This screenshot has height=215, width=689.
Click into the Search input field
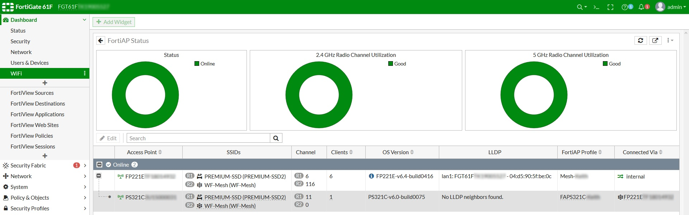[x=198, y=138]
